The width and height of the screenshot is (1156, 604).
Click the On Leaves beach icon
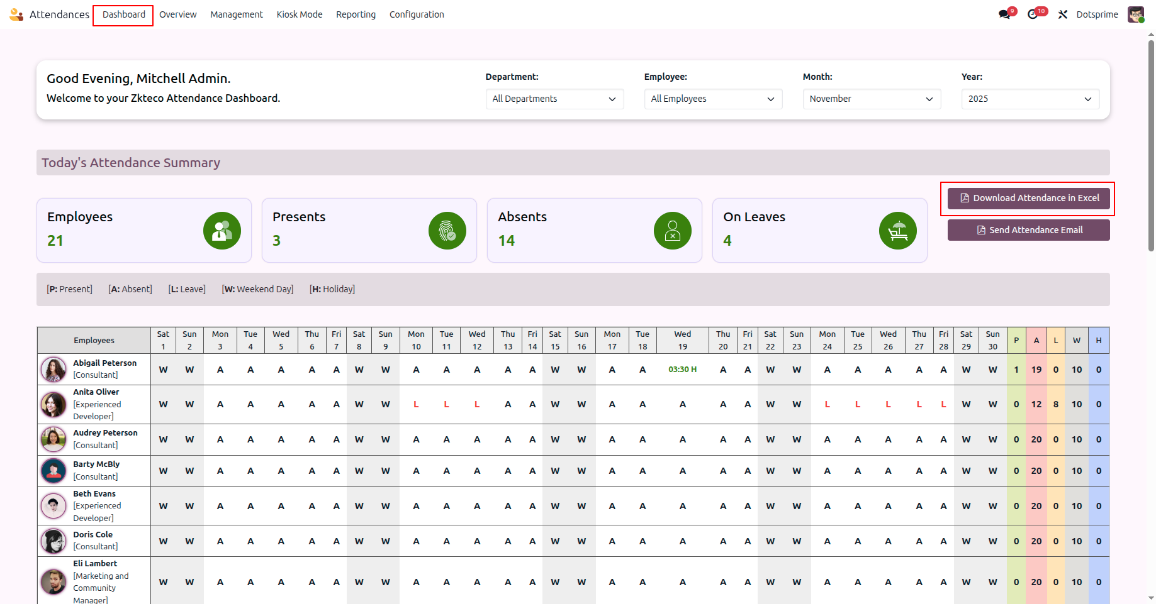click(897, 231)
